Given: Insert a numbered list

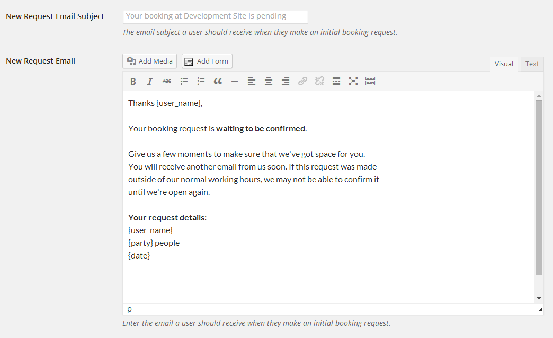Looking at the screenshot, I should pyautogui.click(x=201, y=81).
